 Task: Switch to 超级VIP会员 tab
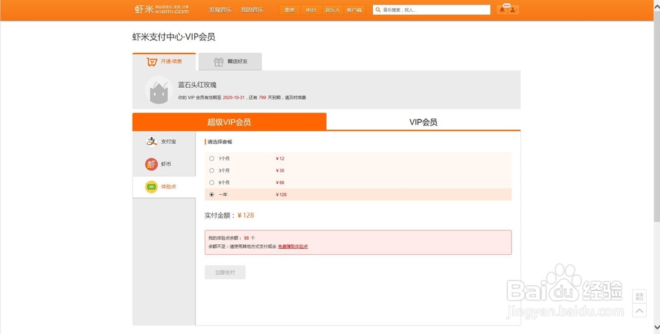coord(230,122)
